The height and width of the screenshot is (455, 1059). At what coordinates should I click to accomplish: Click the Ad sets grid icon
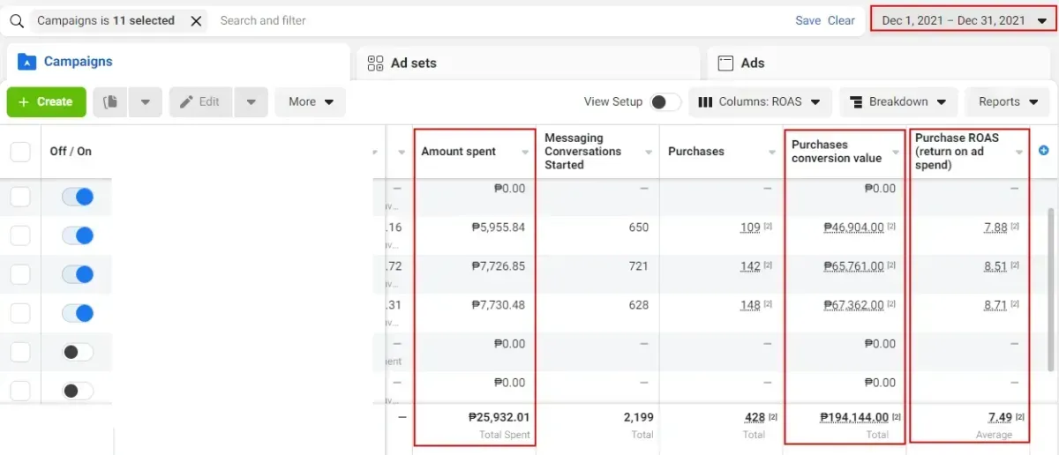tap(375, 63)
